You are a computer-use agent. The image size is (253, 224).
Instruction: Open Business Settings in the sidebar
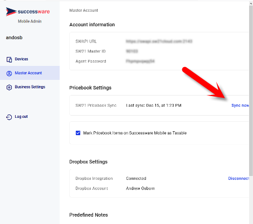click(x=30, y=87)
